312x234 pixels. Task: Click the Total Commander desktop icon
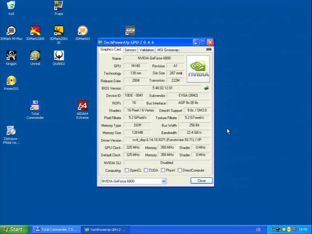(35, 105)
